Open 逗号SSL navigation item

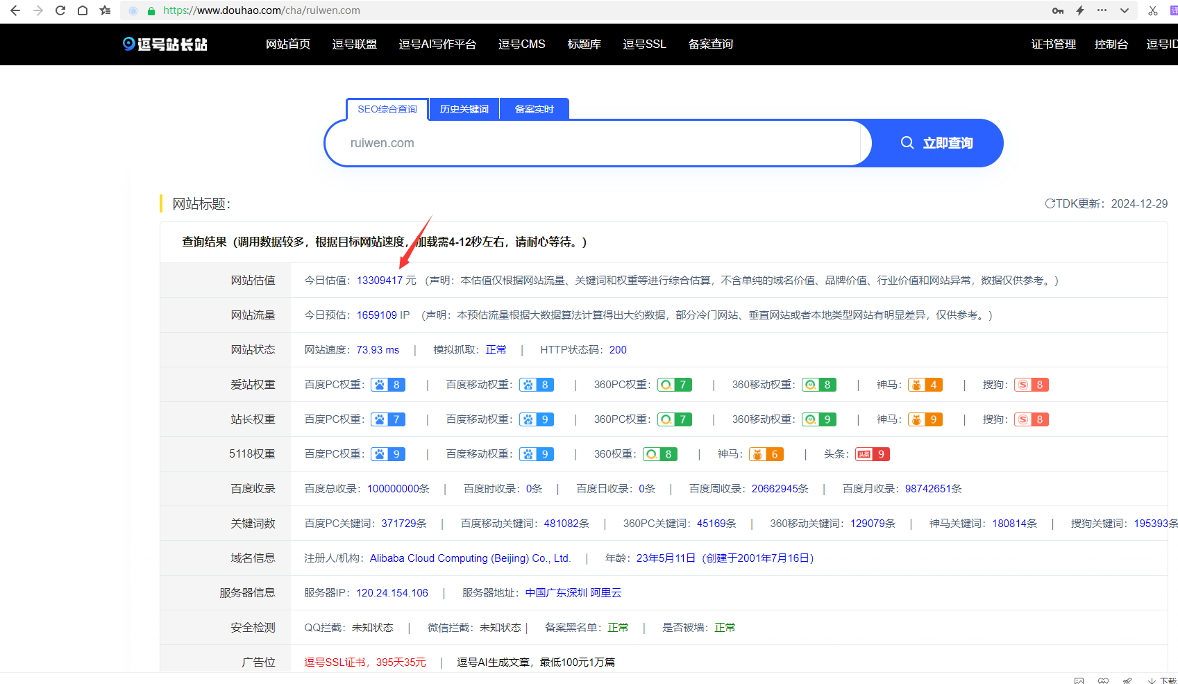tap(645, 44)
